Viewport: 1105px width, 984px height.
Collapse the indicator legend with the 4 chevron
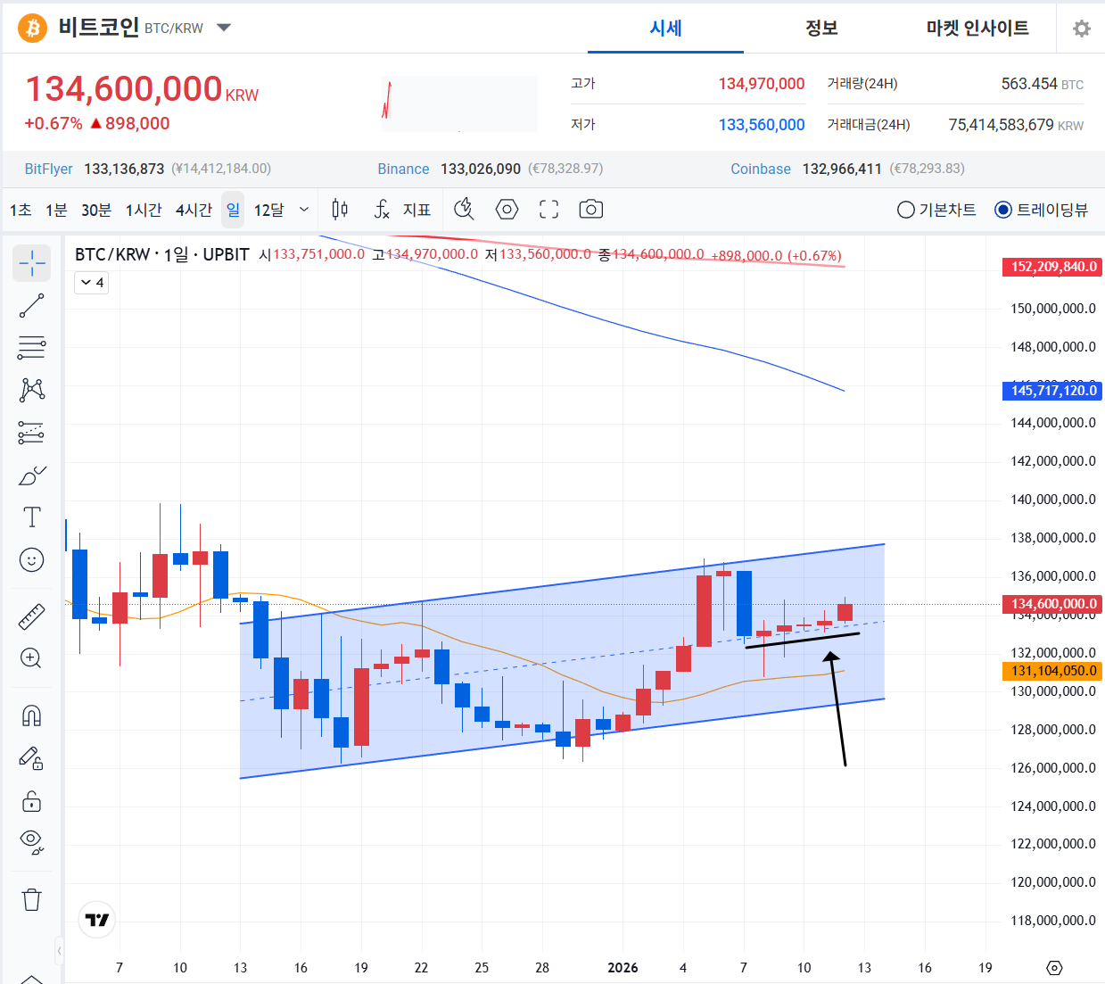tap(91, 282)
